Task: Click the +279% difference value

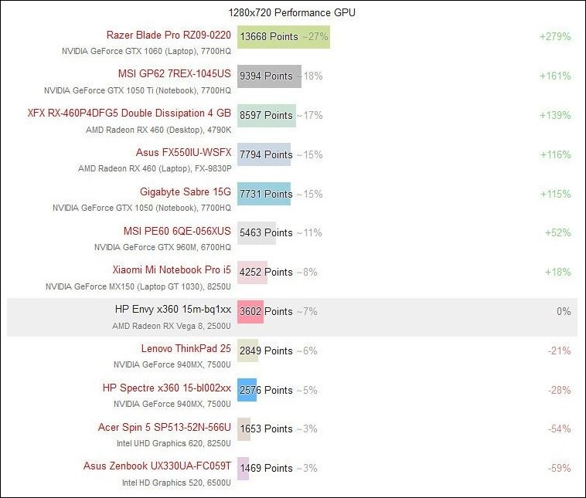Action: click(555, 36)
